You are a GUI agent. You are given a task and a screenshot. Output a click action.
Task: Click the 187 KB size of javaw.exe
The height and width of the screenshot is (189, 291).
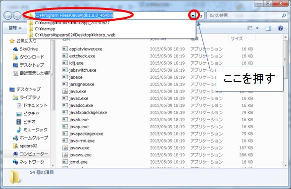pos(246,148)
